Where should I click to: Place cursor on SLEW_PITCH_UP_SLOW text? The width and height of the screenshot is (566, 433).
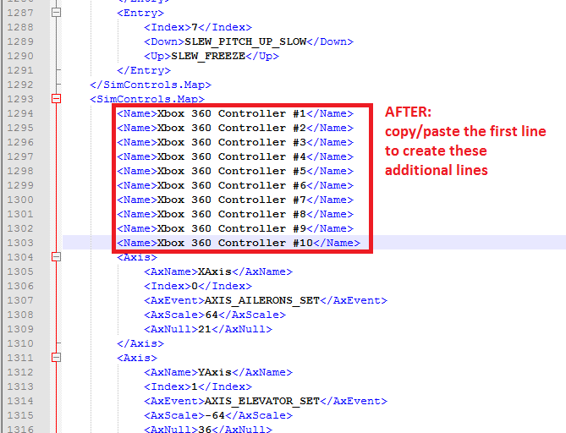coord(245,41)
